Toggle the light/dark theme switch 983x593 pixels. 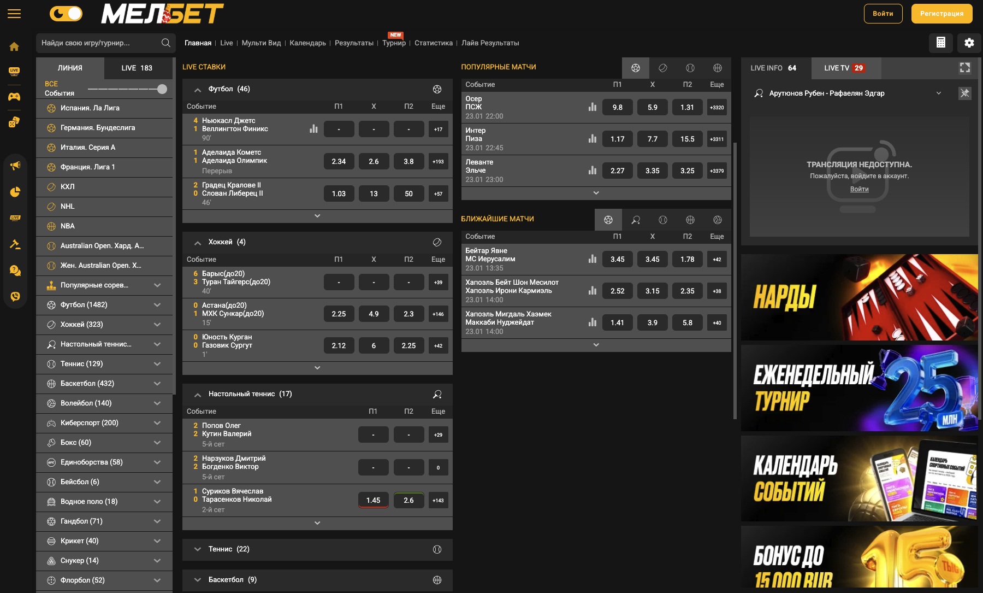click(x=66, y=14)
